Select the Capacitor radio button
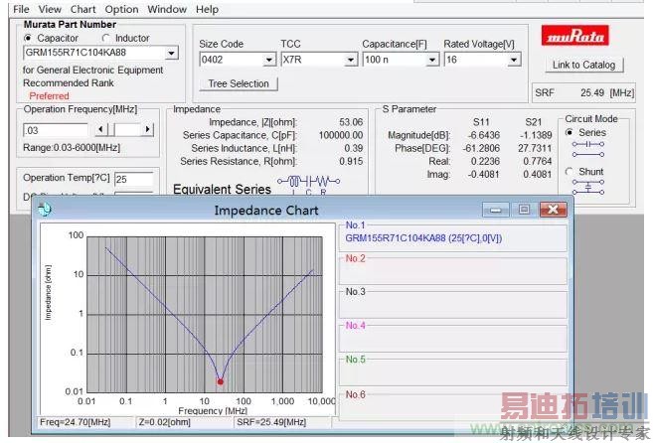The height and width of the screenshot is (443, 653). (28, 38)
